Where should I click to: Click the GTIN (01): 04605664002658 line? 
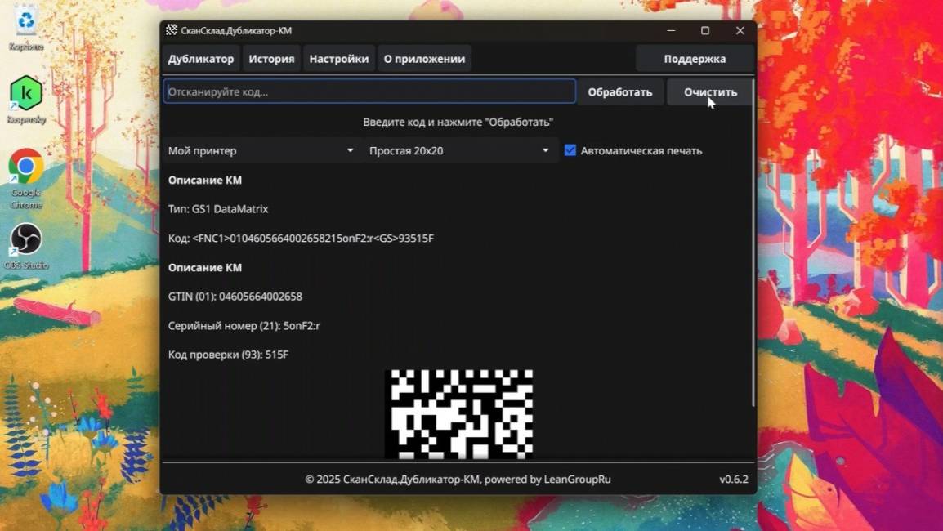pyautogui.click(x=235, y=297)
